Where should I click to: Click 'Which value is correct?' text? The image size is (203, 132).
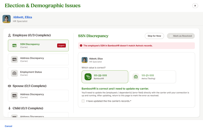tap(93, 68)
